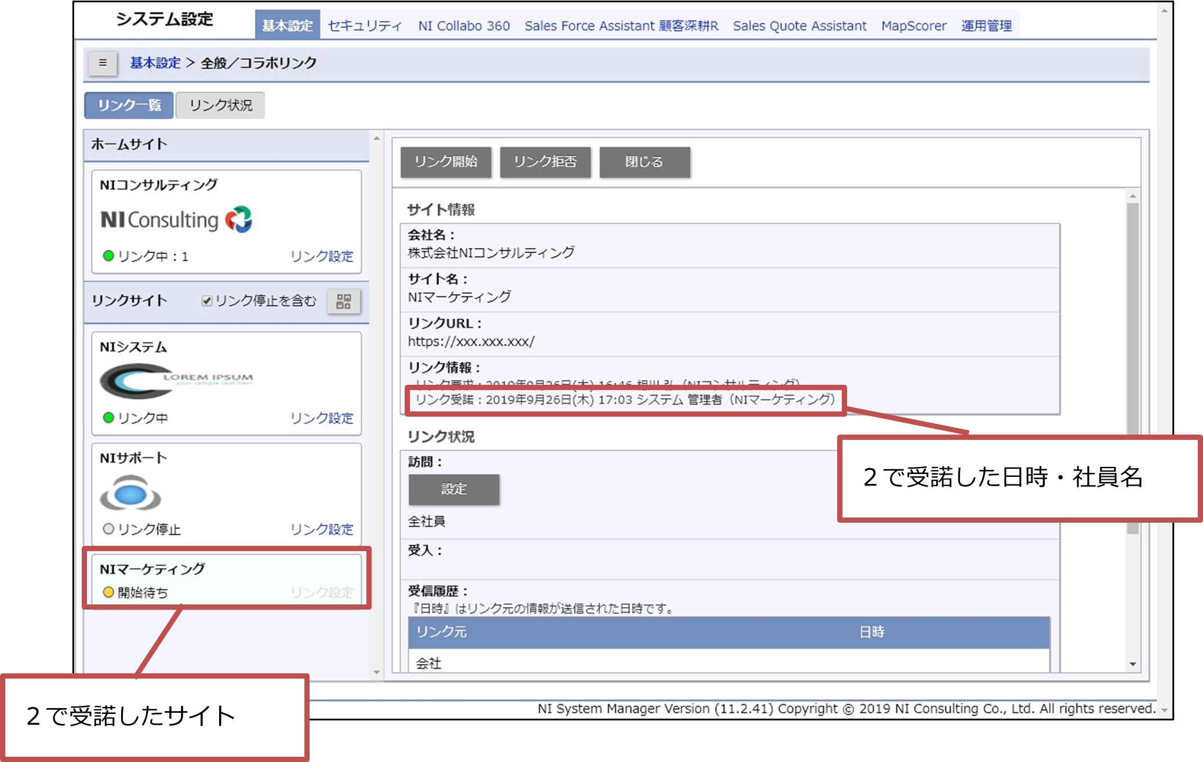This screenshot has width=1203, height=762.
Task: Click green リンク中 status dot under NIシステム
Action: click(108, 417)
